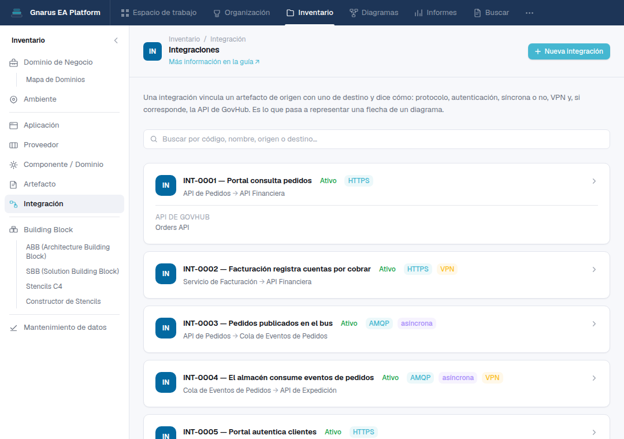Image resolution: width=624 pixels, height=439 pixels.
Task: Click Cola de Eventos de Pedidos → API de Expedición
Action: point(260,390)
